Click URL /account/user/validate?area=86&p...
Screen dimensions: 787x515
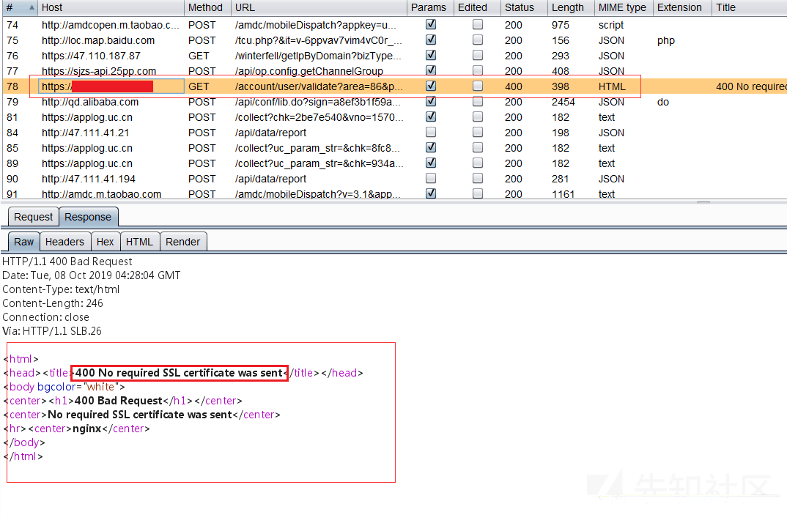pyautogui.click(x=319, y=86)
